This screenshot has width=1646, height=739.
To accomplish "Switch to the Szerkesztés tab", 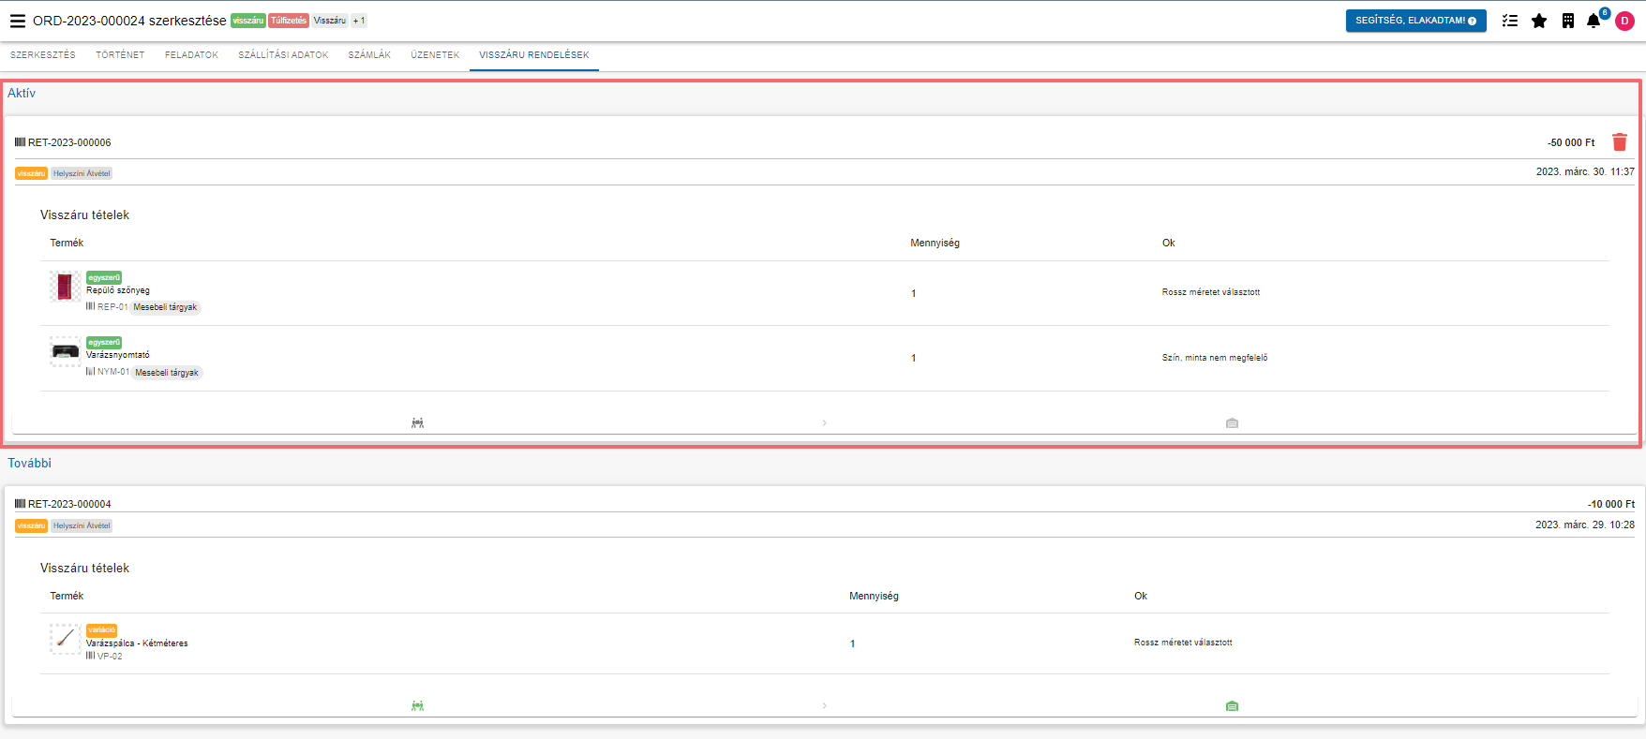I will (x=43, y=55).
